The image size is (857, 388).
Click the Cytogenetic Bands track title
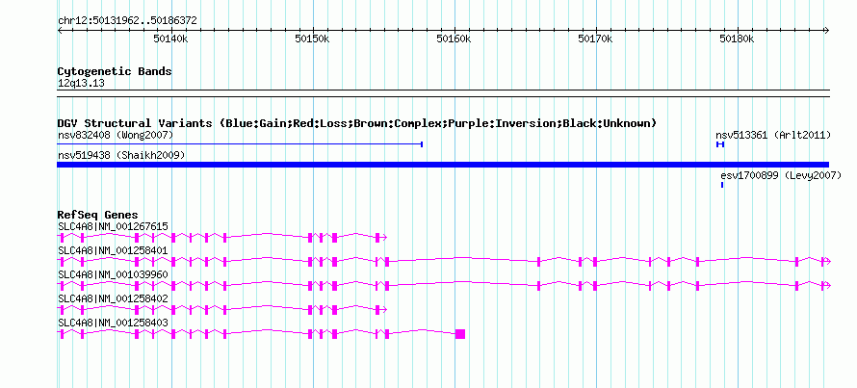click(115, 71)
